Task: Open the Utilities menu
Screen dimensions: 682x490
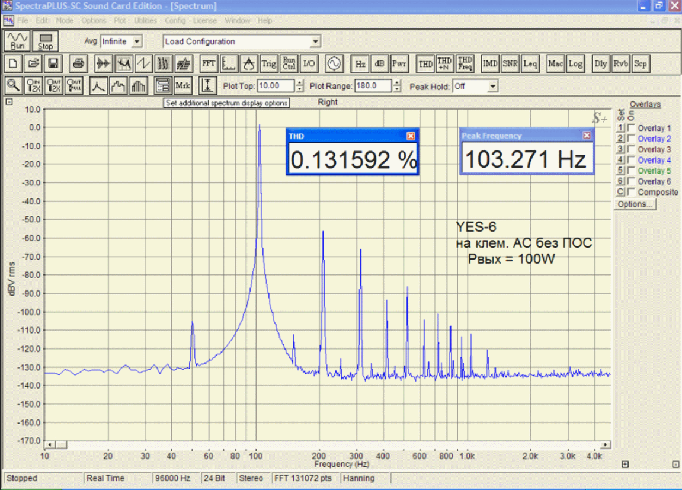Action: (x=145, y=20)
